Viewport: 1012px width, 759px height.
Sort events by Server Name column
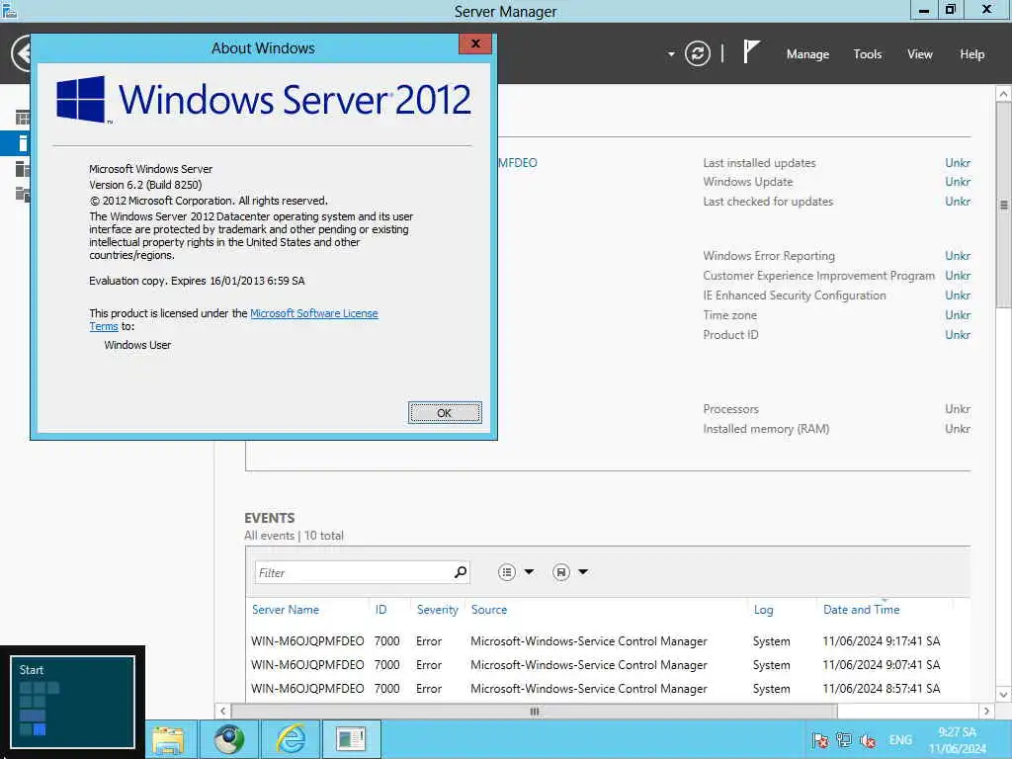pos(286,609)
